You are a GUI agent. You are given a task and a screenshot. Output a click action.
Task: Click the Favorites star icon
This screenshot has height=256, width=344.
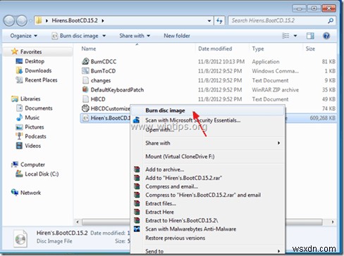tap(15, 51)
